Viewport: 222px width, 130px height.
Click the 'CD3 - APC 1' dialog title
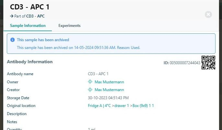point(30,7)
